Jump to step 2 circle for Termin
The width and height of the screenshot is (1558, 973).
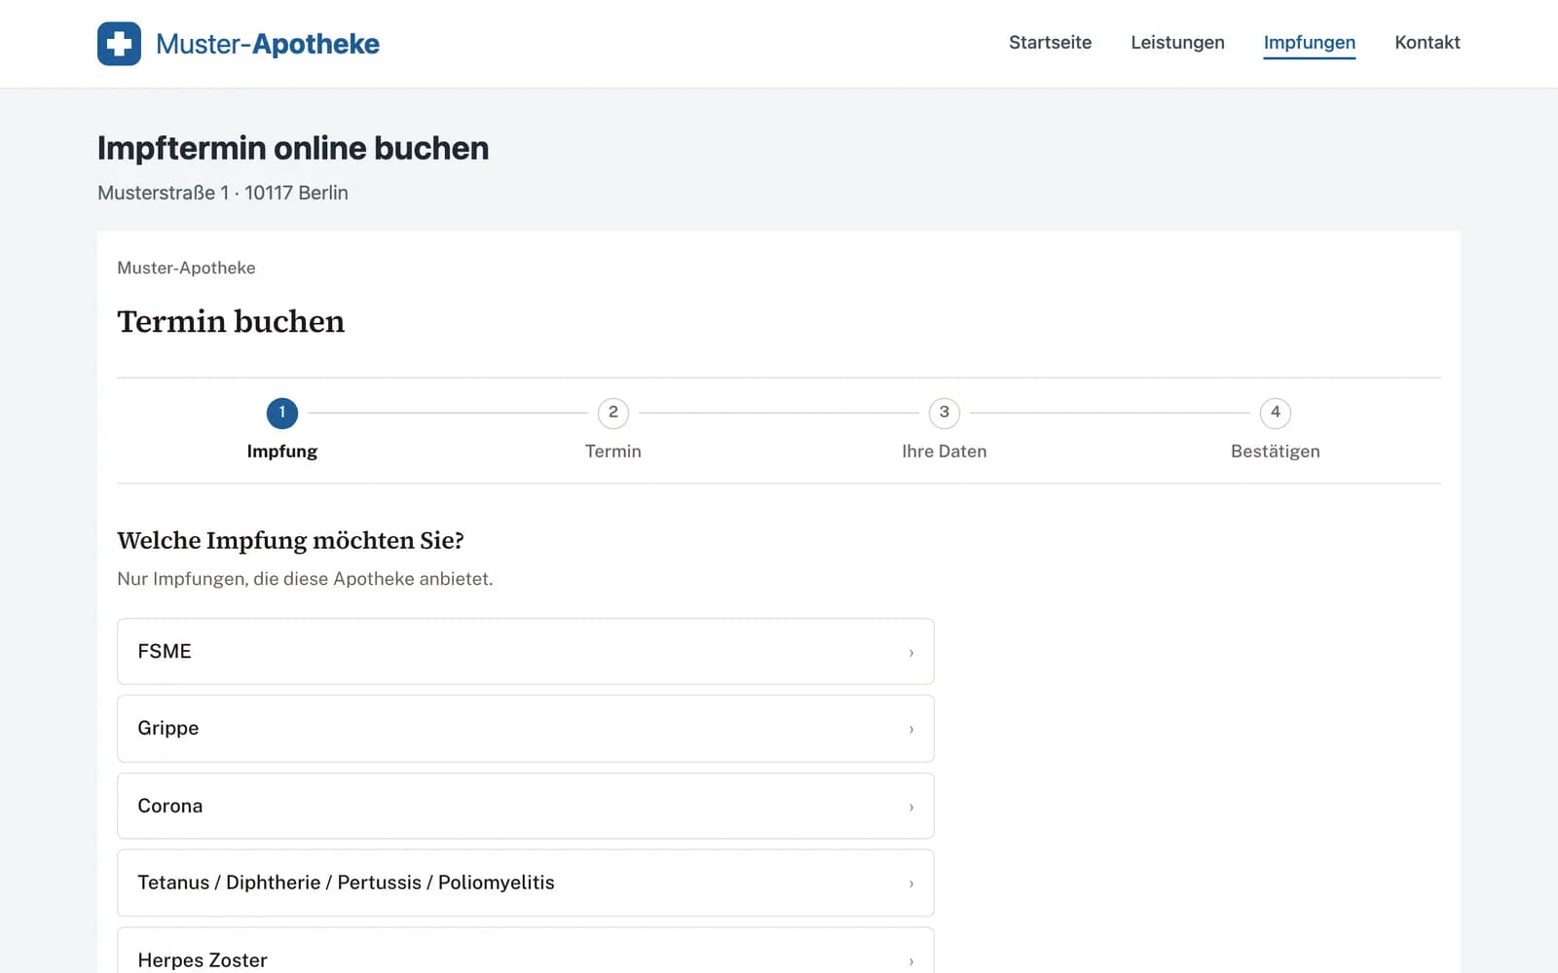tap(613, 413)
